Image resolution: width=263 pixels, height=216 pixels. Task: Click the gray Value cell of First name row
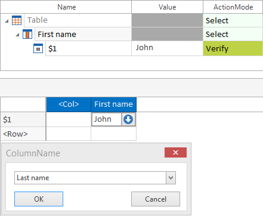point(167,34)
